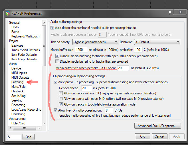Open the Backups preferences page
The height and width of the screenshot is (145, 188).
click(17, 45)
